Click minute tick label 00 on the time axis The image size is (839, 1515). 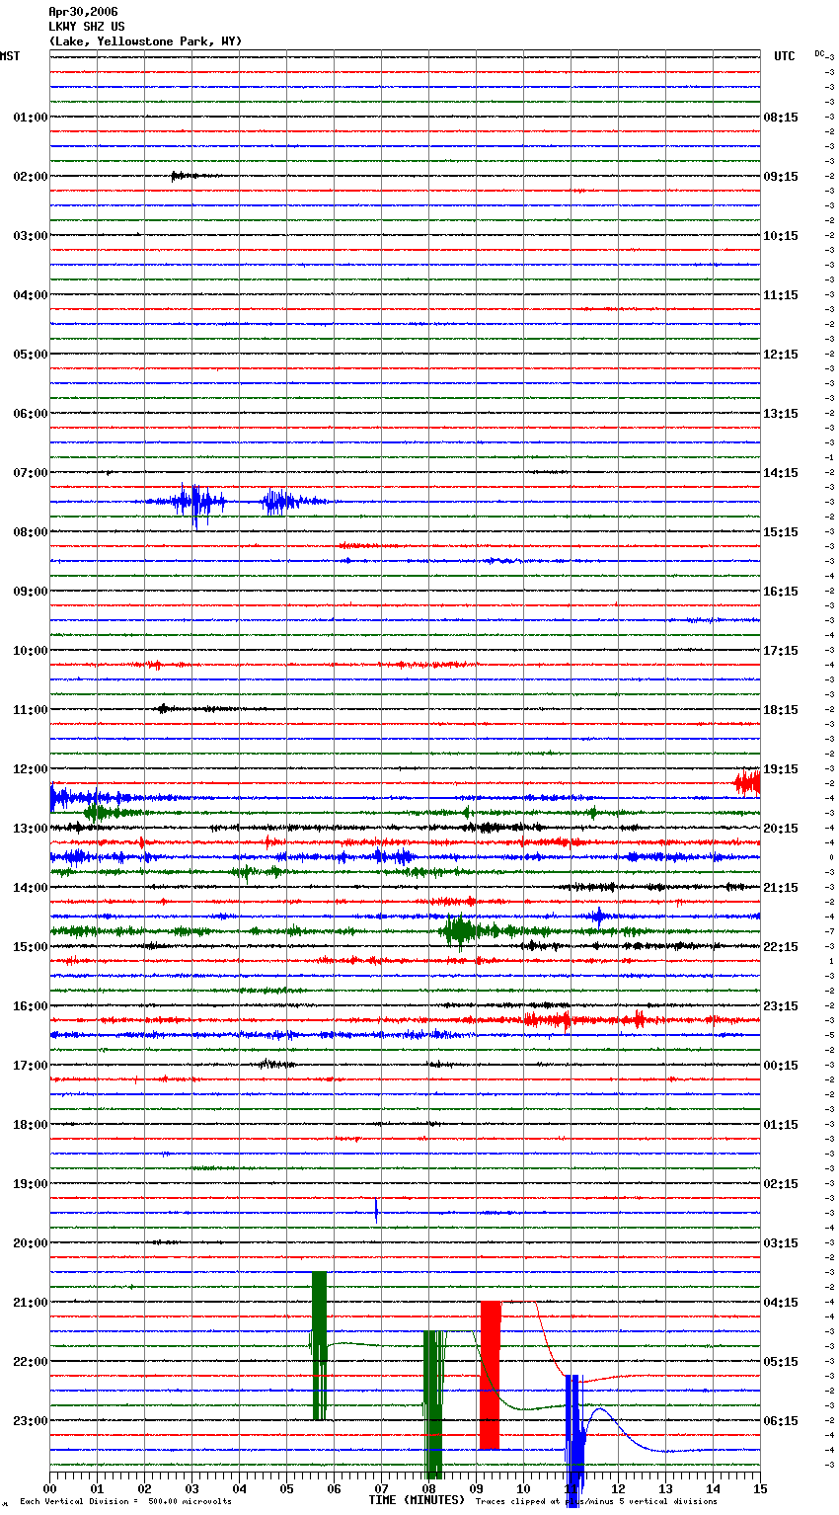[x=49, y=1488]
